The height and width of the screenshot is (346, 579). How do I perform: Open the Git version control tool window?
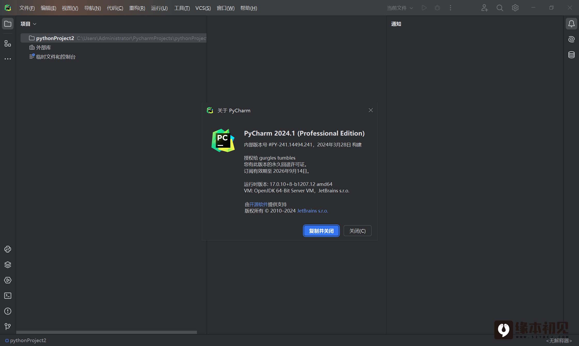(x=8, y=327)
